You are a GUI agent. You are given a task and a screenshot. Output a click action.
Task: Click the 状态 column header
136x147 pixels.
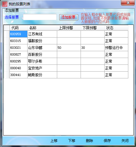pyautogui.click(x=116, y=28)
